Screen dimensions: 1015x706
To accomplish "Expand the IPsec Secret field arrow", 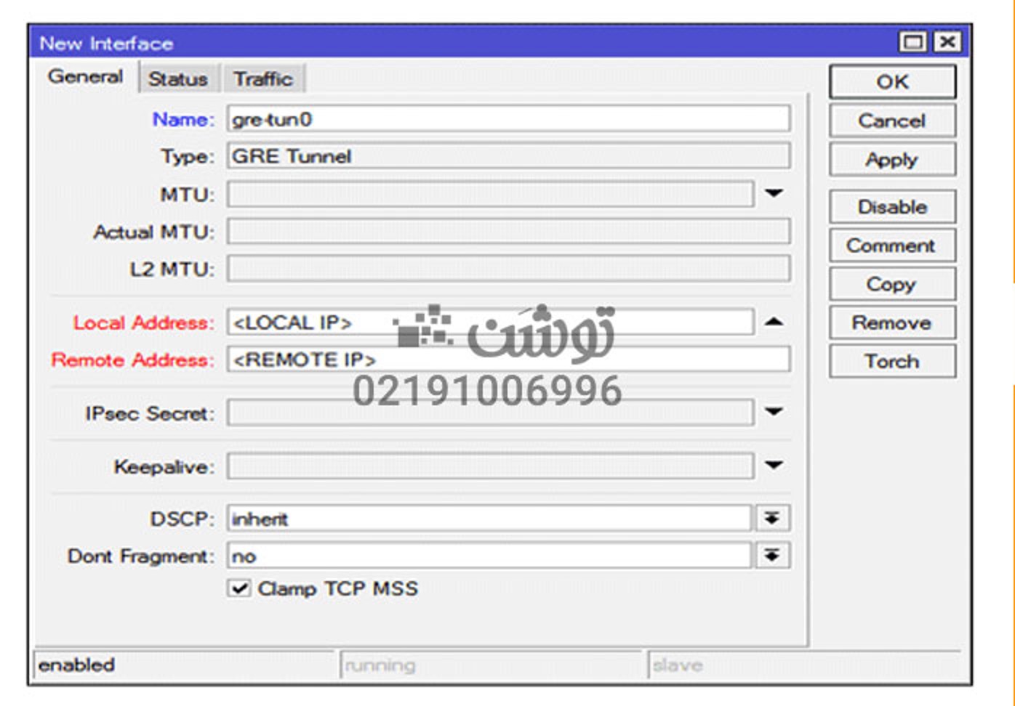I will pos(774,412).
